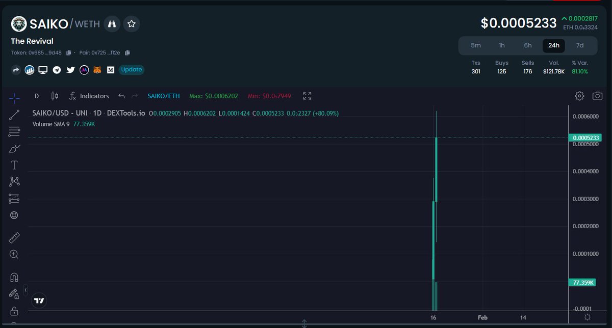The height and width of the screenshot is (328, 612).
Task: Select the ruler measure tool
Action: [14, 238]
